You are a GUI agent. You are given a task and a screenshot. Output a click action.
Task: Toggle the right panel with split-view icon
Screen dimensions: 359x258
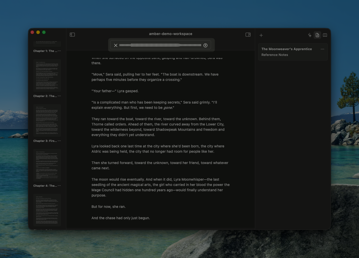coord(248,35)
